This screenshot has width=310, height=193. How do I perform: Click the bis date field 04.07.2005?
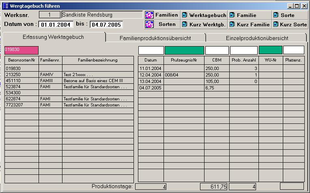point(106,25)
